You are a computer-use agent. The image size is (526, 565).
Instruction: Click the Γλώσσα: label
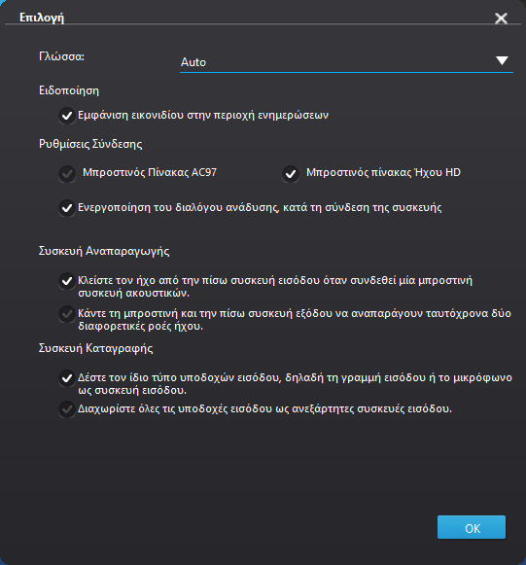click(61, 56)
